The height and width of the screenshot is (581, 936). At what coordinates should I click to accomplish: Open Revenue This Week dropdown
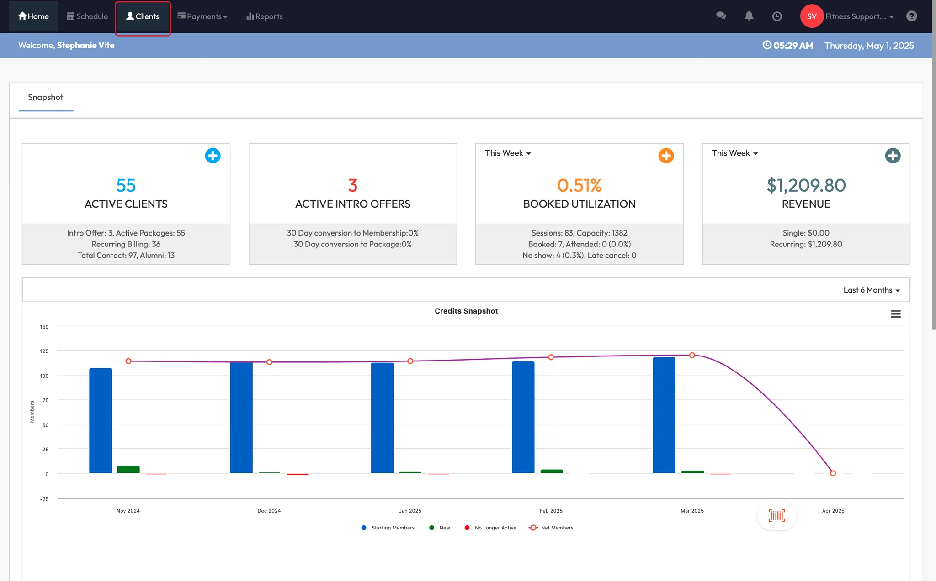(x=734, y=153)
